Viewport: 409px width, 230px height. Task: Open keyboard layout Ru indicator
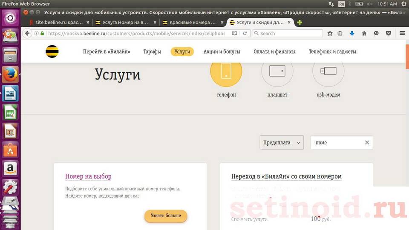click(x=341, y=4)
